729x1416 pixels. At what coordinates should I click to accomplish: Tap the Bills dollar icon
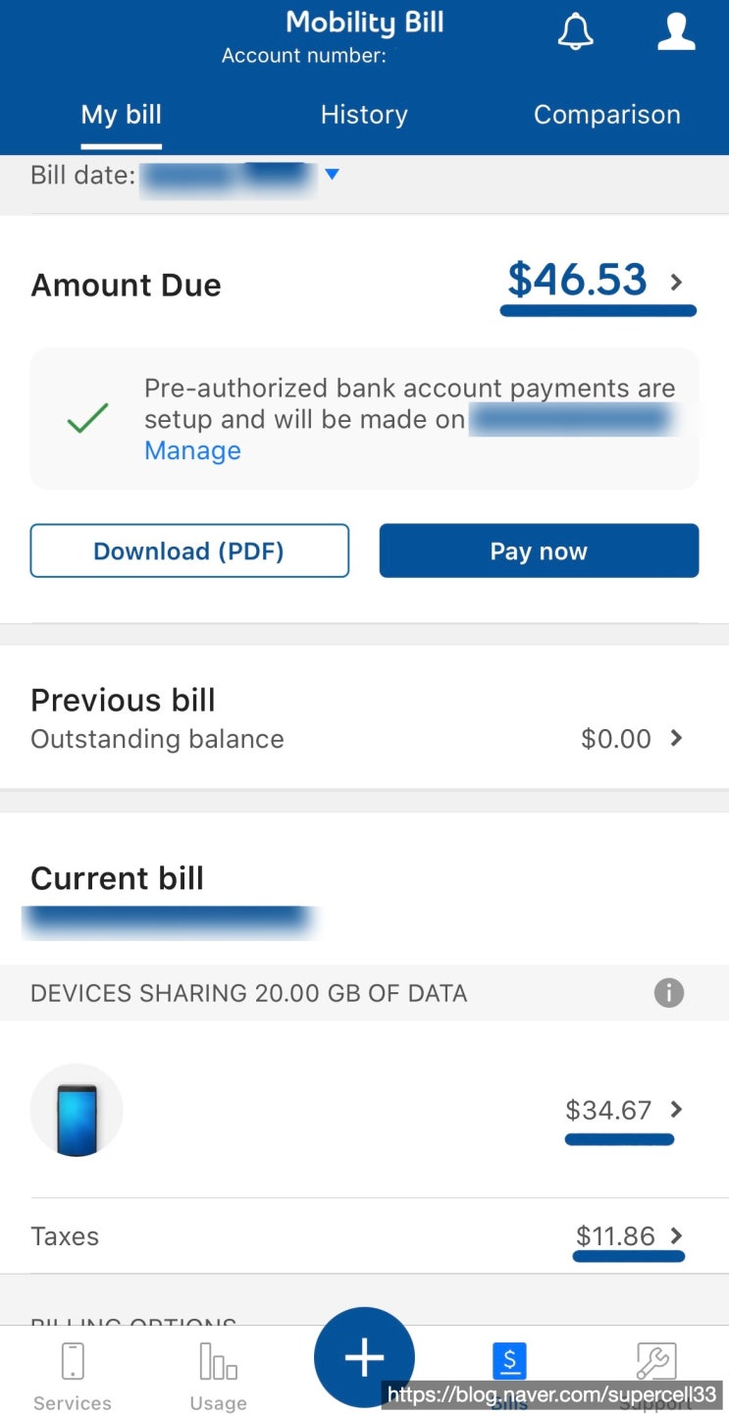click(x=509, y=1361)
